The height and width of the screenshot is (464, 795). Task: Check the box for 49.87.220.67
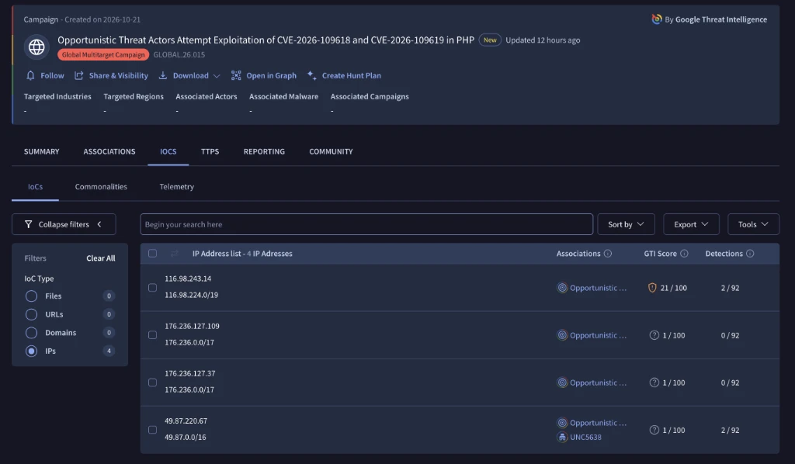pyautogui.click(x=153, y=430)
